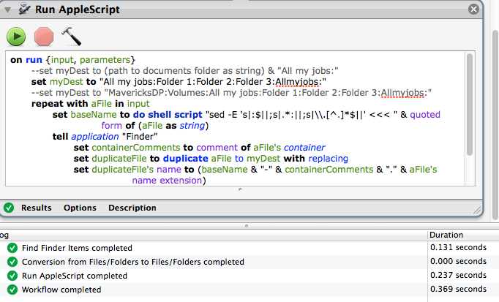Click the AppleScript action icon in title bar

pos(24,10)
